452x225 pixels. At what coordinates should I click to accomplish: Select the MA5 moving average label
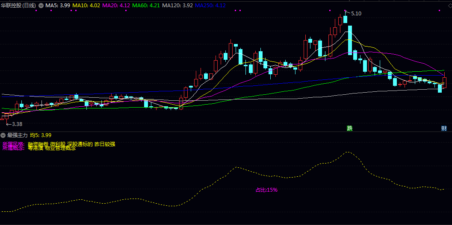tap(58, 6)
